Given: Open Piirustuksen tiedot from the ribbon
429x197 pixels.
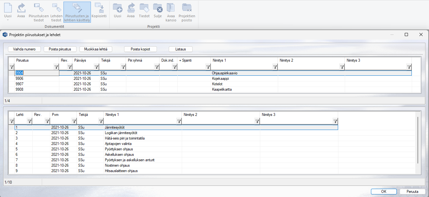Looking at the screenshot, I should click(x=39, y=8).
